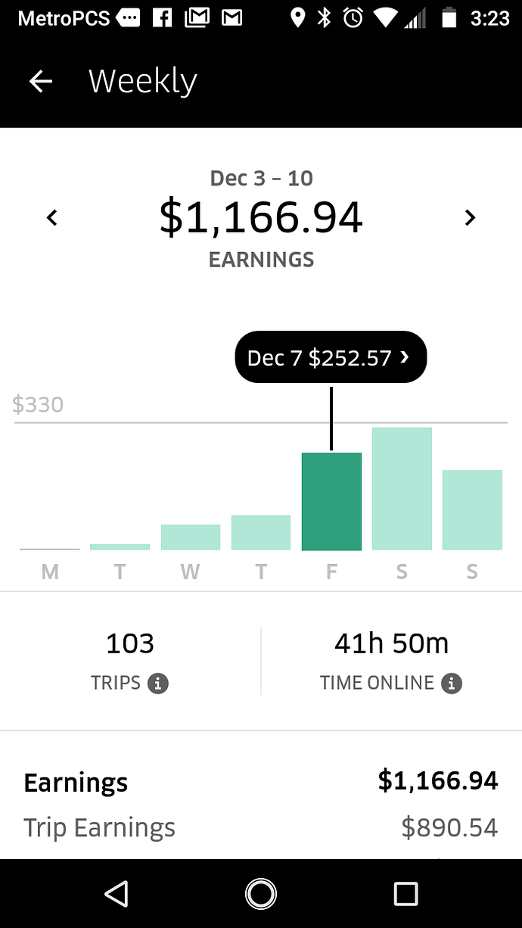Image resolution: width=522 pixels, height=928 pixels.
Task: Tap the Facebook notification icon in status bar
Action: click(x=163, y=18)
